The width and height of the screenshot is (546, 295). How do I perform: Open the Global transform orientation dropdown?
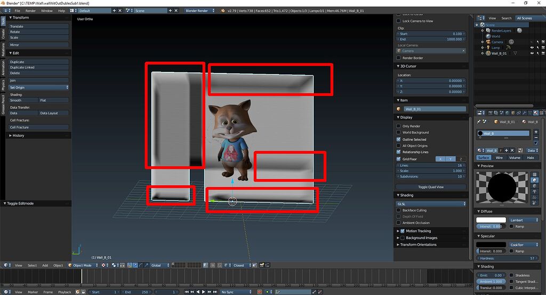pos(160,265)
